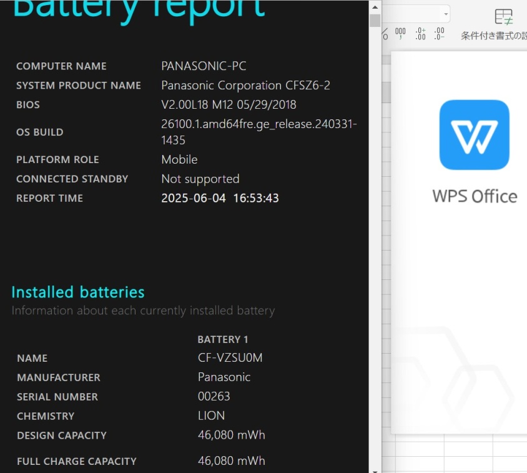Click the 'COMPUTER NAME' label
This screenshot has height=473, width=527.
coord(62,66)
